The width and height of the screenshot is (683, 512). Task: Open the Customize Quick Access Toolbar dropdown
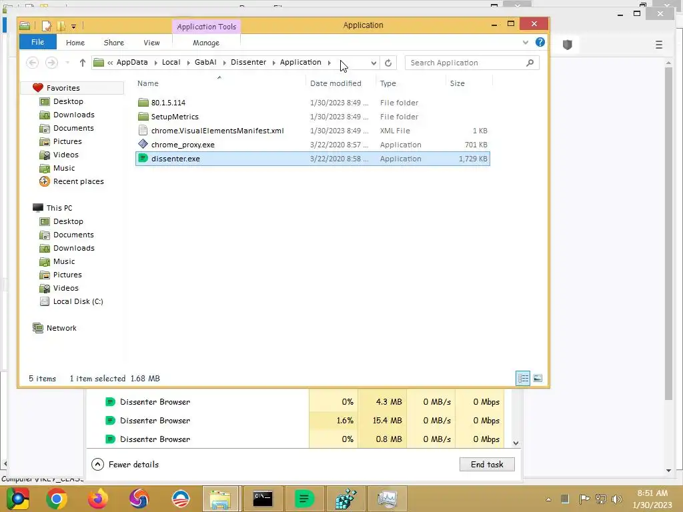(73, 27)
